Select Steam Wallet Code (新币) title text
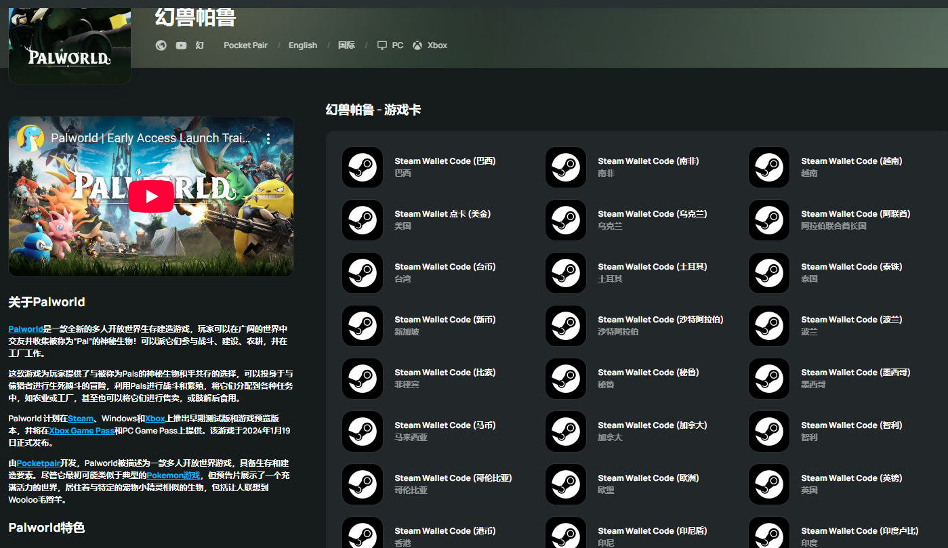 point(445,320)
